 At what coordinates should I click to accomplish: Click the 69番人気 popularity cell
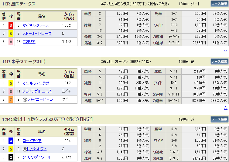click(x=220, y=158)
